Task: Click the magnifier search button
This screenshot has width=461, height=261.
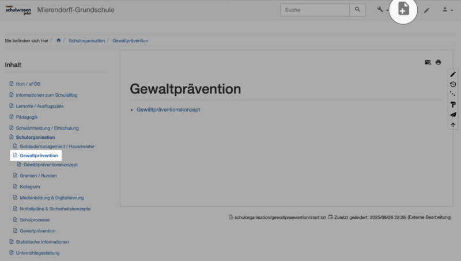Action: pos(358,10)
